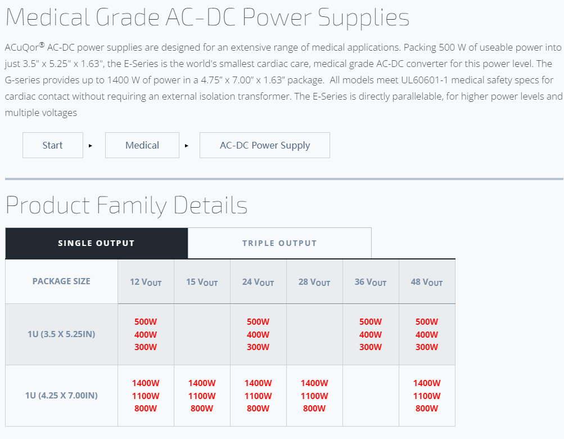Open the 800W link under 24 Vout
564x439 pixels.
click(x=258, y=408)
